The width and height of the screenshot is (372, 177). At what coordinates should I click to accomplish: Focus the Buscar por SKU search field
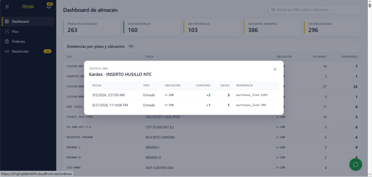tap(315, 10)
